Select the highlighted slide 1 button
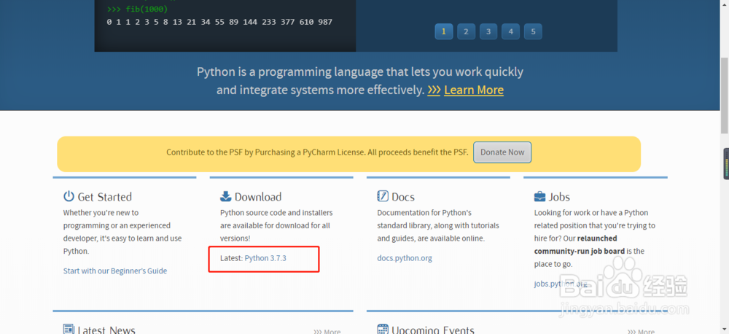This screenshot has width=729, height=334. [444, 31]
